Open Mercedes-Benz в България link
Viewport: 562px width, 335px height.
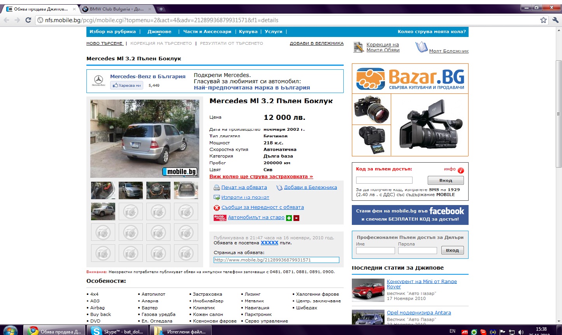coord(148,76)
